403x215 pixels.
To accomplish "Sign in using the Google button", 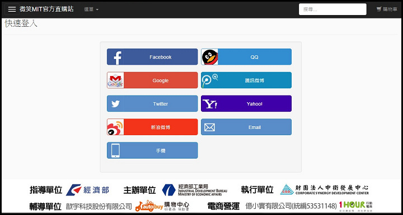I will pyautogui.click(x=152, y=80).
